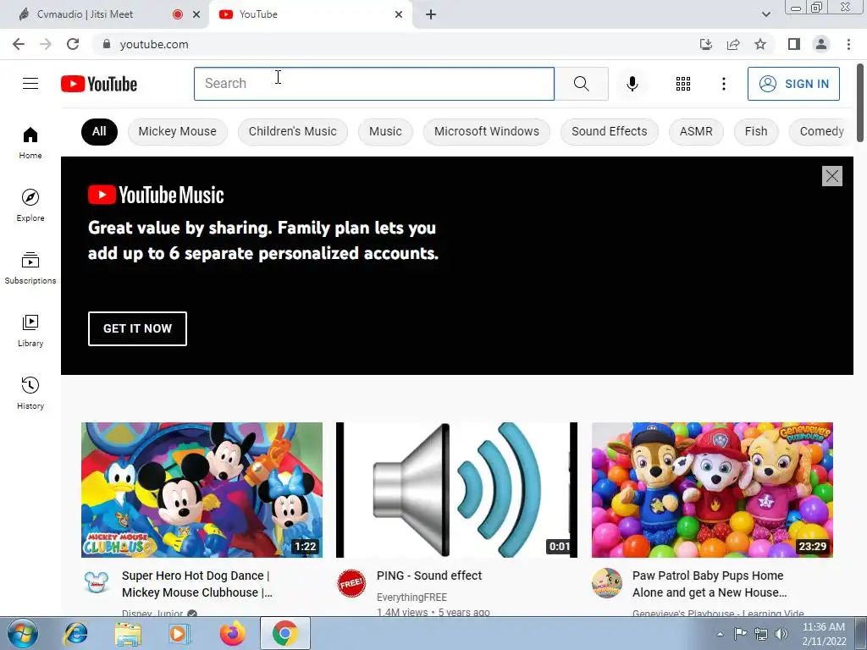Launch Internet Explorer from taskbar

click(75, 633)
